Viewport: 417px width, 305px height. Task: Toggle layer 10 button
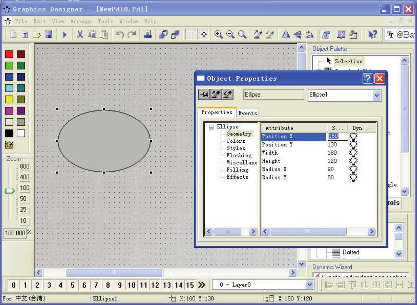click(x=131, y=285)
